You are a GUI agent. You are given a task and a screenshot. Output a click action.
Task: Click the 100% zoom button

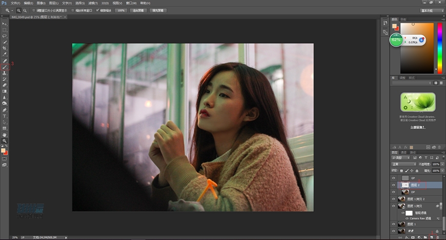[120, 10]
